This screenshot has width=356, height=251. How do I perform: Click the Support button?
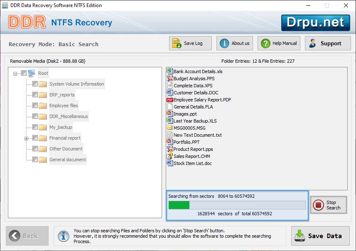[x=328, y=43]
